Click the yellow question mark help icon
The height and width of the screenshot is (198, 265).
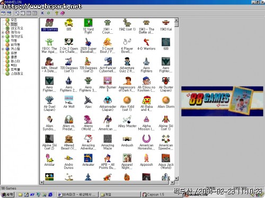57,13
